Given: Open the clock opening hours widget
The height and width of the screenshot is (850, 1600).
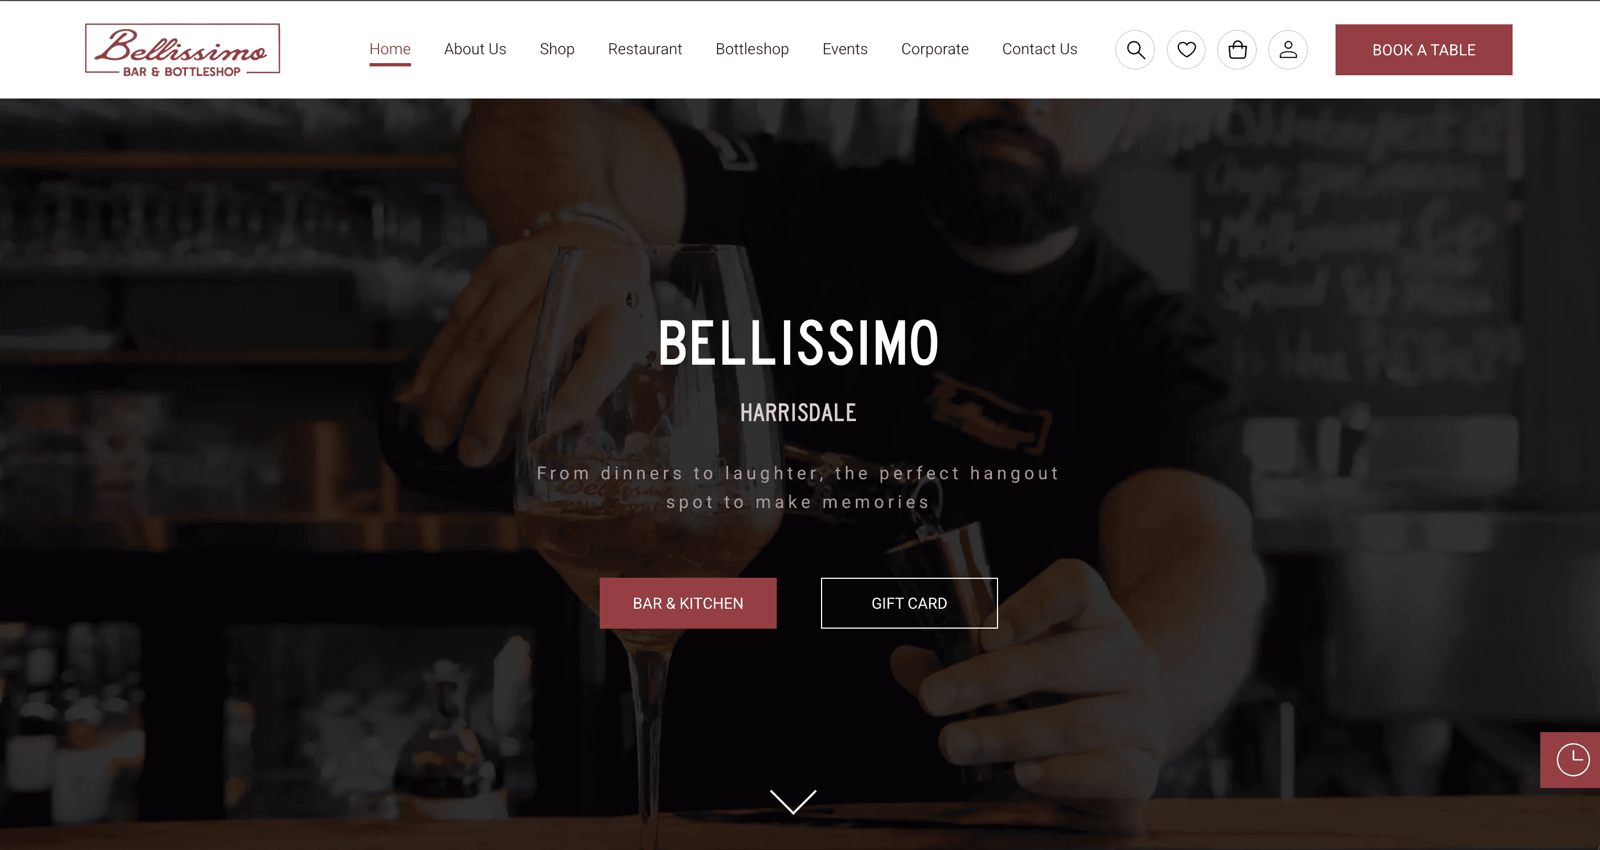Looking at the screenshot, I should click(1572, 760).
